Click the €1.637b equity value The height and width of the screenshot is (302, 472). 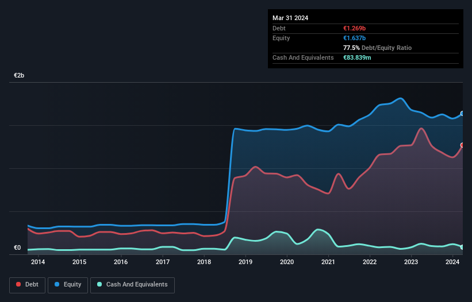click(x=354, y=38)
